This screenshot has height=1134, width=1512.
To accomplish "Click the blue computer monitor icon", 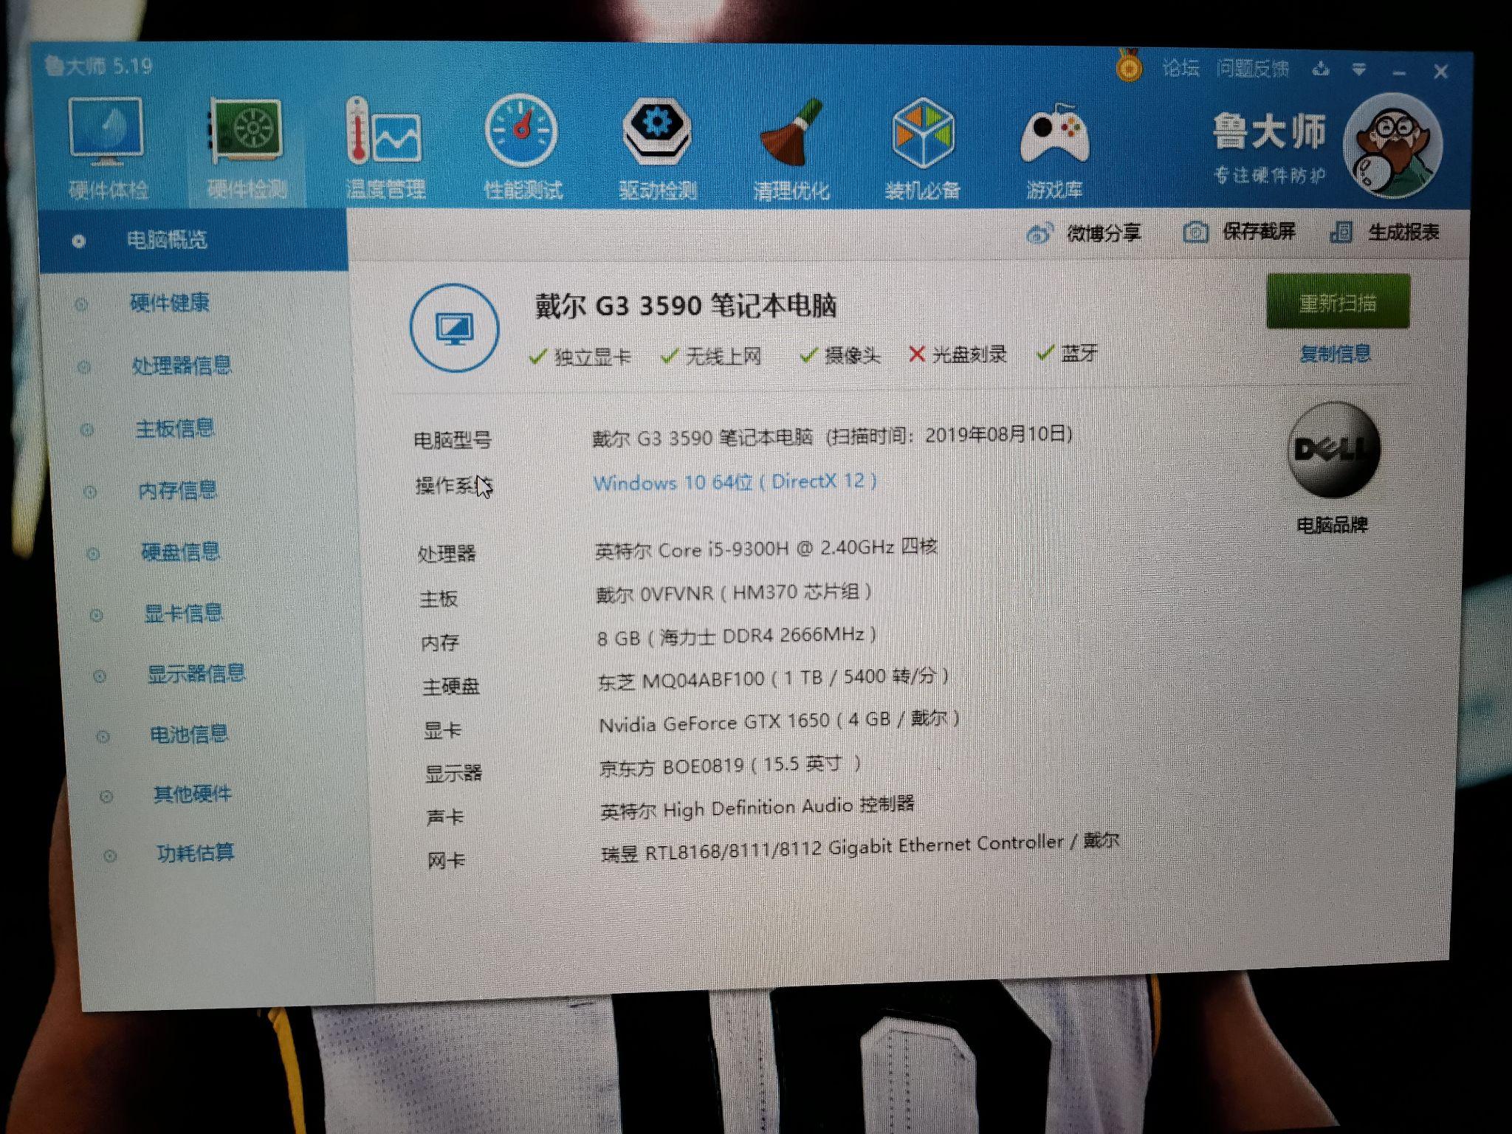I will point(455,328).
